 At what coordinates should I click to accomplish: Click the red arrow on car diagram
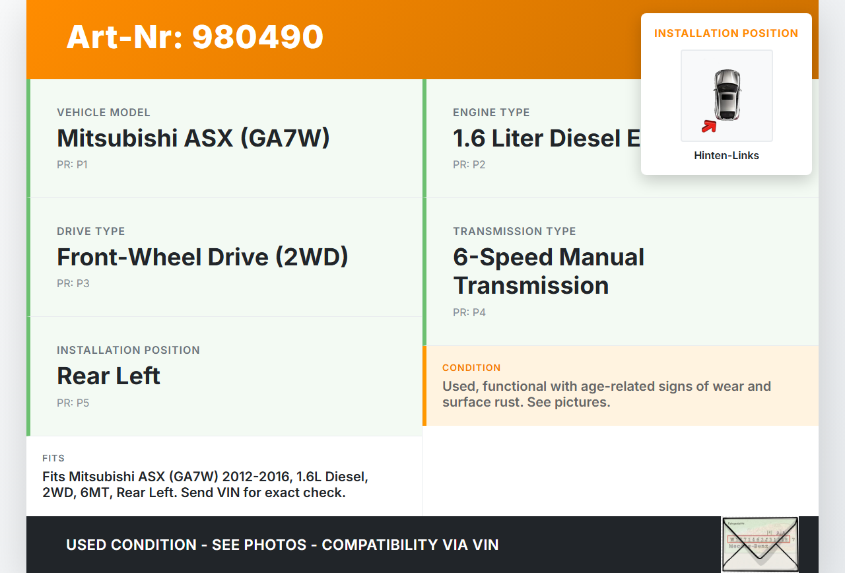[709, 126]
